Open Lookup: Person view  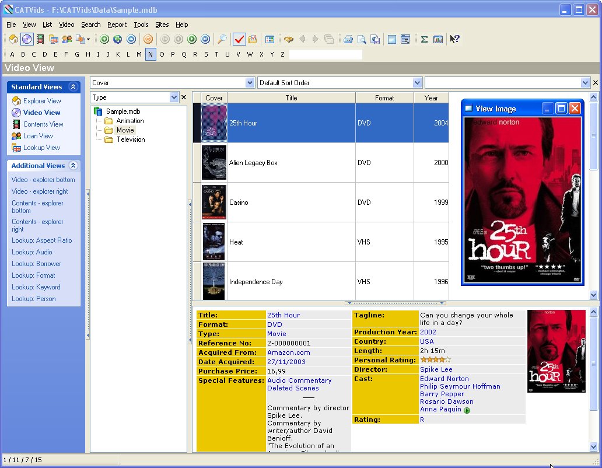33,299
